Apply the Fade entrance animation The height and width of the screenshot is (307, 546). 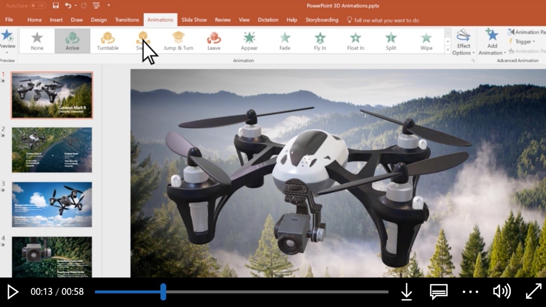(x=285, y=41)
